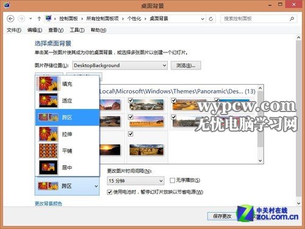This screenshot has height=229, width=305.
Task: Select the third-row desert figures thumbnail
Action: [x=146, y=150]
